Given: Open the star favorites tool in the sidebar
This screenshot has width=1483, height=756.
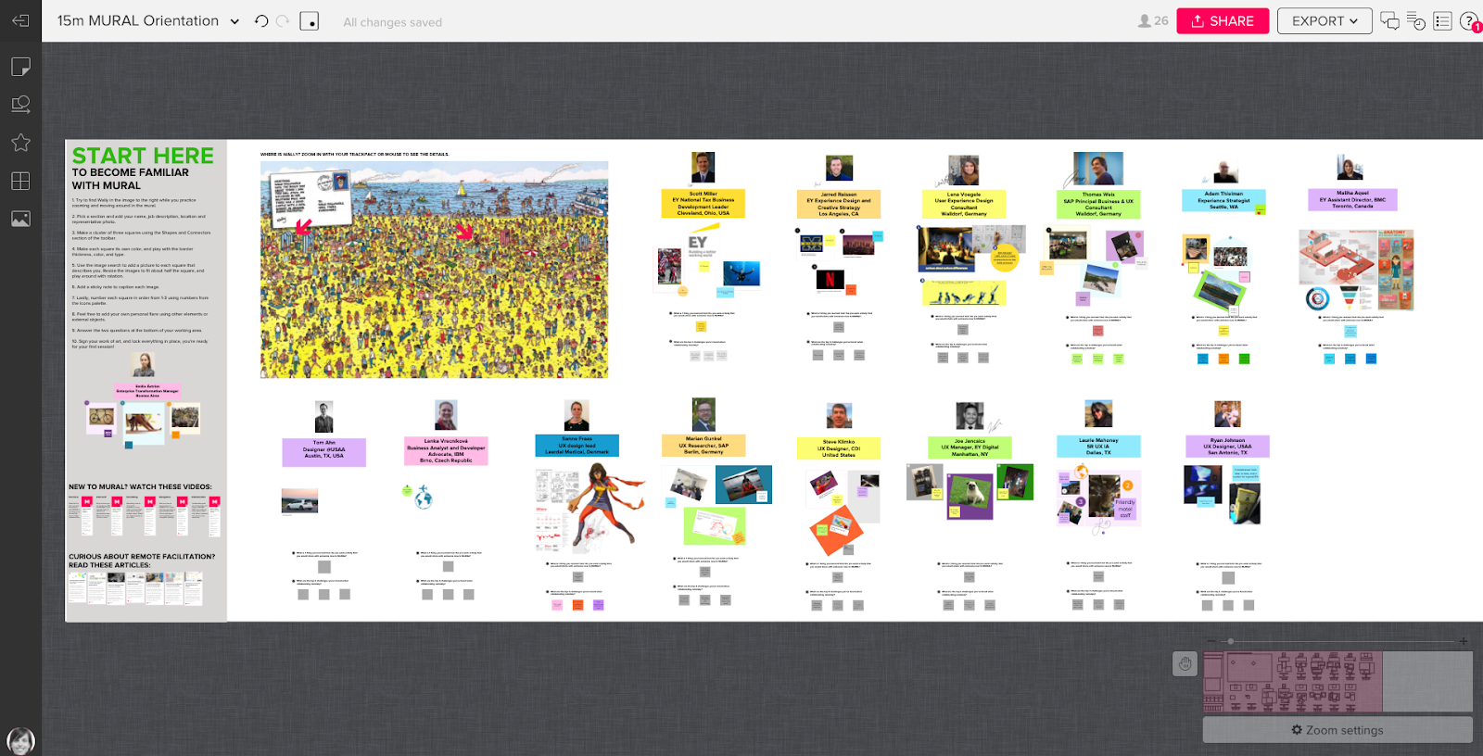Looking at the screenshot, I should pyautogui.click(x=20, y=143).
